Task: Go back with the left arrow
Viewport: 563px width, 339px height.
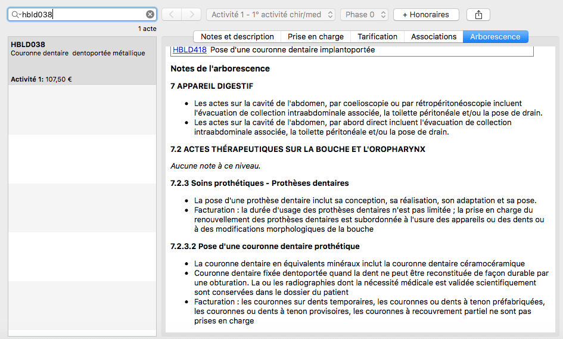Action: point(172,14)
